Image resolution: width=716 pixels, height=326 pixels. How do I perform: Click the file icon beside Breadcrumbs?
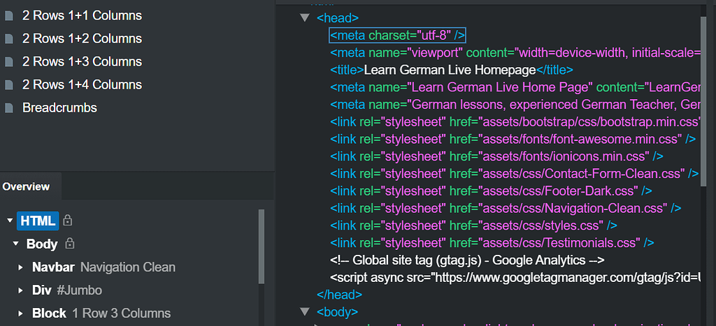tap(8, 108)
